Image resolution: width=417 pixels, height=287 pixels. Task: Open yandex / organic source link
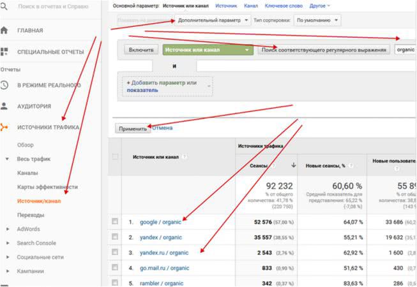click(161, 237)
